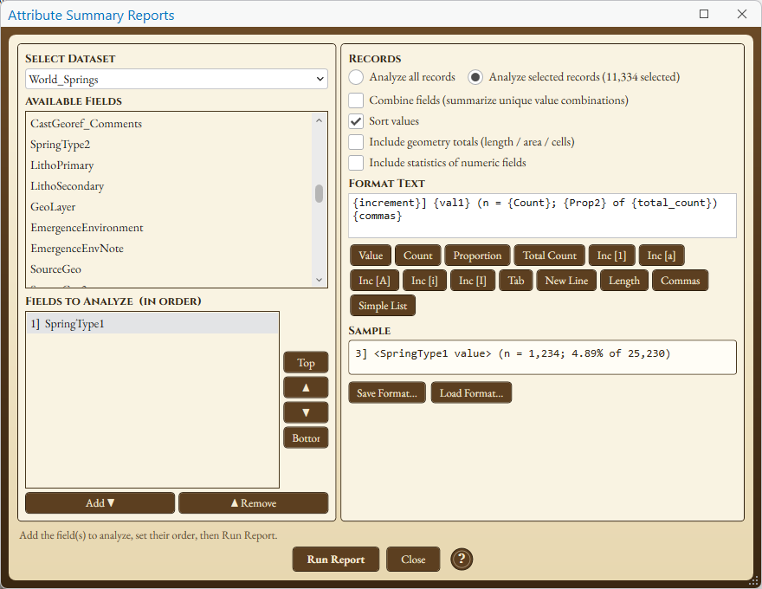Click the Commas button
The height and width of the screenshot is (589, 762).
[x=680, y=281]
